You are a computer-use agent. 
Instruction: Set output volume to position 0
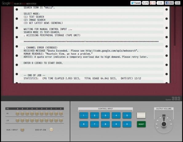(171, 124)
